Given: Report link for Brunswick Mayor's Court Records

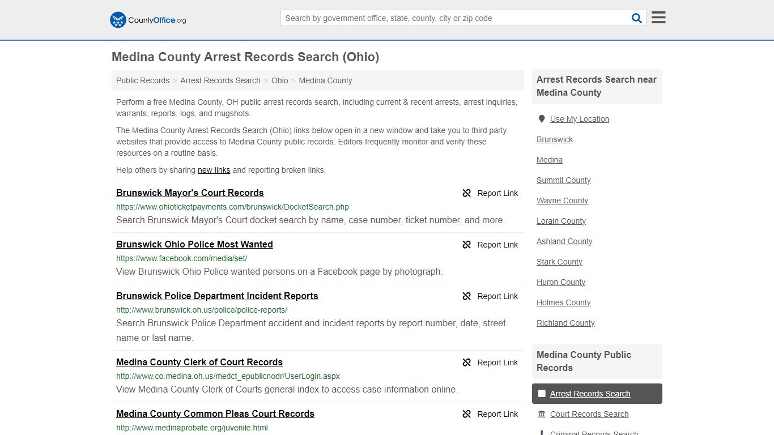Looking at the screenshot, I should point(490,193).
